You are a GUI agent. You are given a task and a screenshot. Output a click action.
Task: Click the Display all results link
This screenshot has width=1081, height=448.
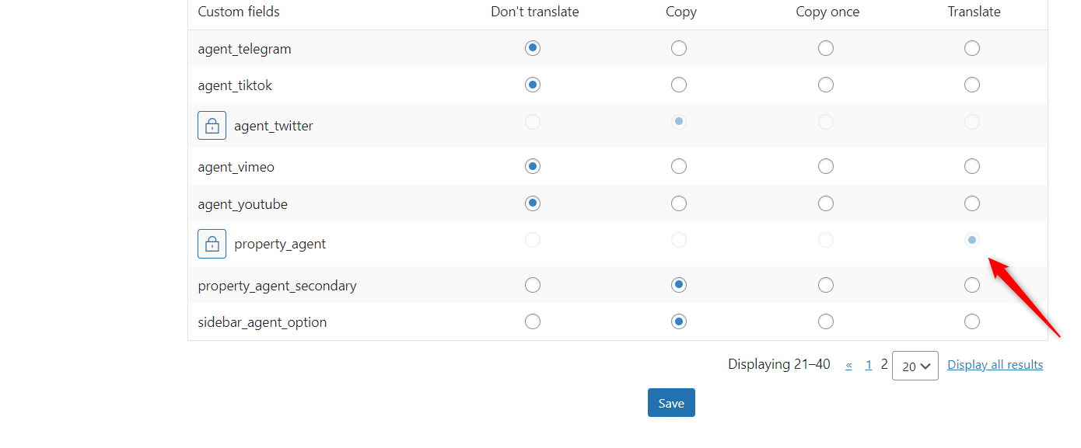pos(995,365)
